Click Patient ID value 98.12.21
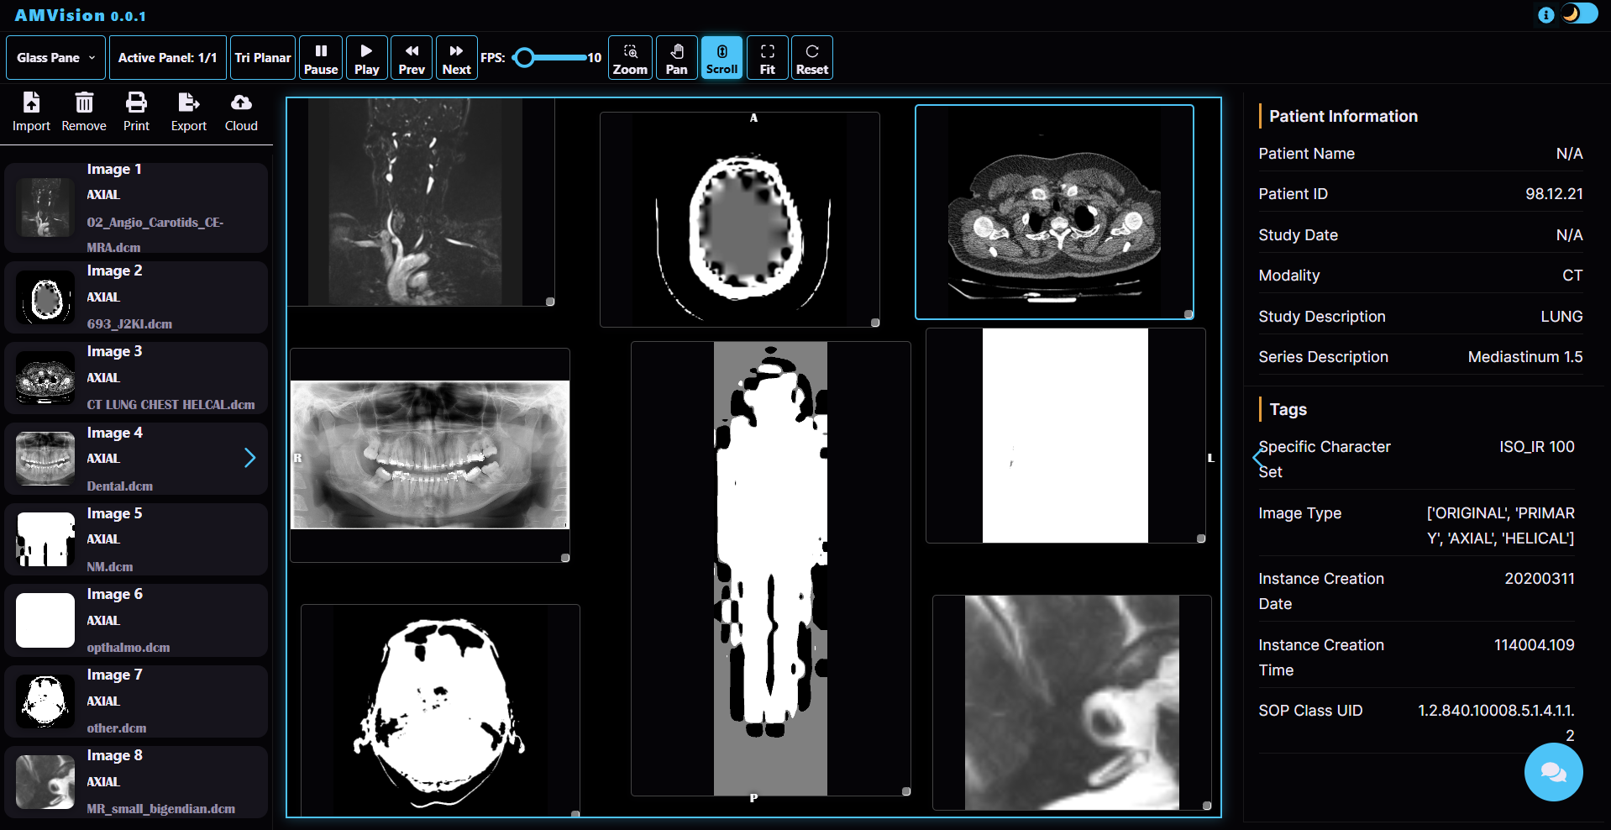 pos(1554,194)
